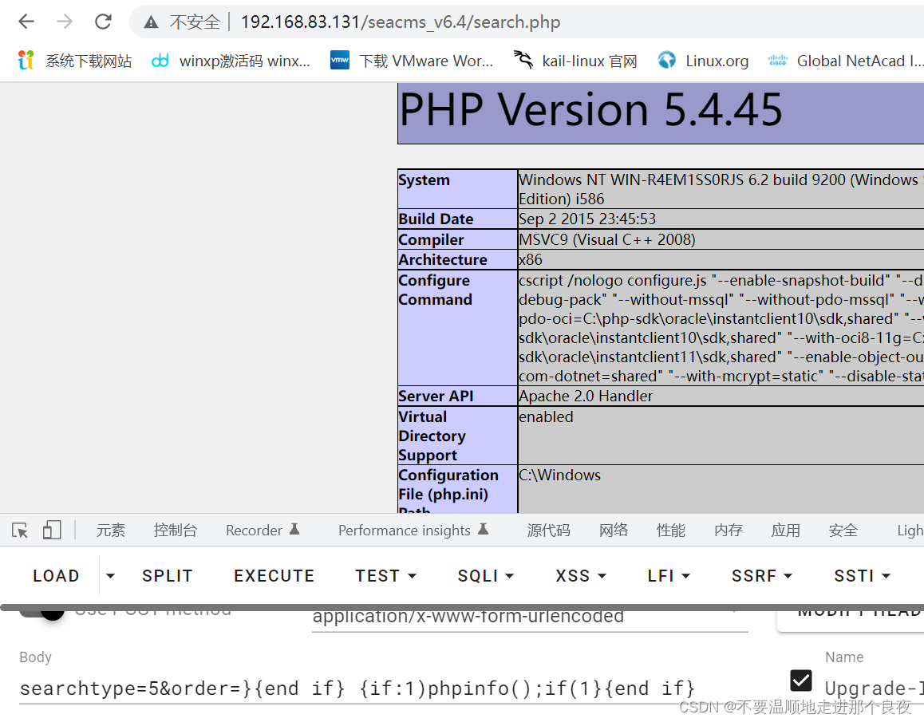
Task: Open the Performance insights tab
Action: click(x=413, y=530)
